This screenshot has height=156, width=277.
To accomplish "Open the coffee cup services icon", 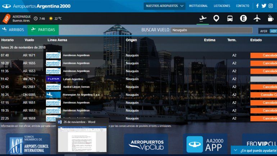I will [270, 18].
